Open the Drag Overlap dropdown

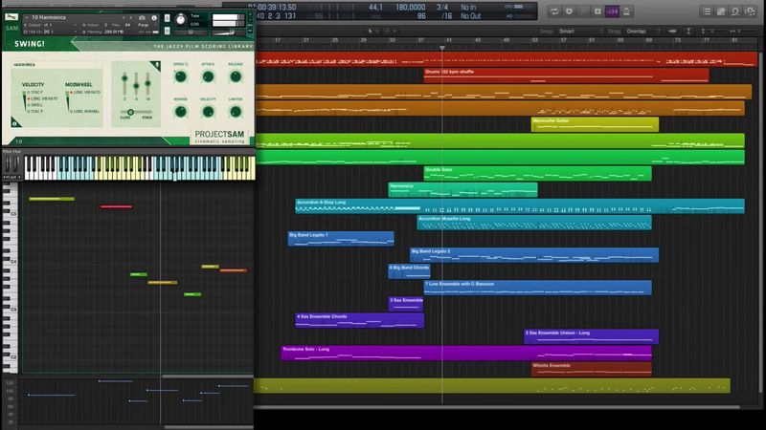click(642, 32)
